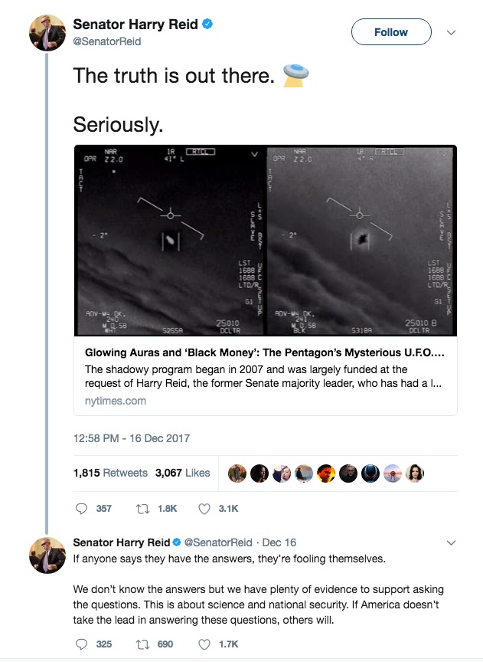This screenshot has width=483, height=662.
Task: Open the first liker avatar
Action: 237,474
